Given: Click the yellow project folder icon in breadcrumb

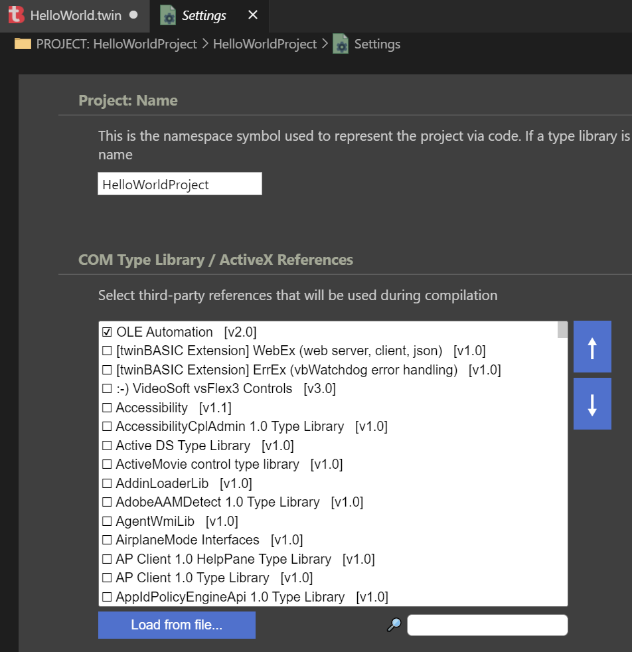Looking at the screenshot, I should (23, 44).
